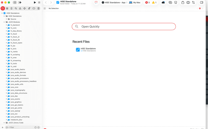Collapse the JUCE Library Code group
208x129 pixels.
tap(4, 123)
